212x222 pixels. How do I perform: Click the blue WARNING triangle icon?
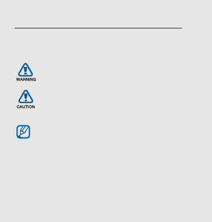tap(25, 70)
